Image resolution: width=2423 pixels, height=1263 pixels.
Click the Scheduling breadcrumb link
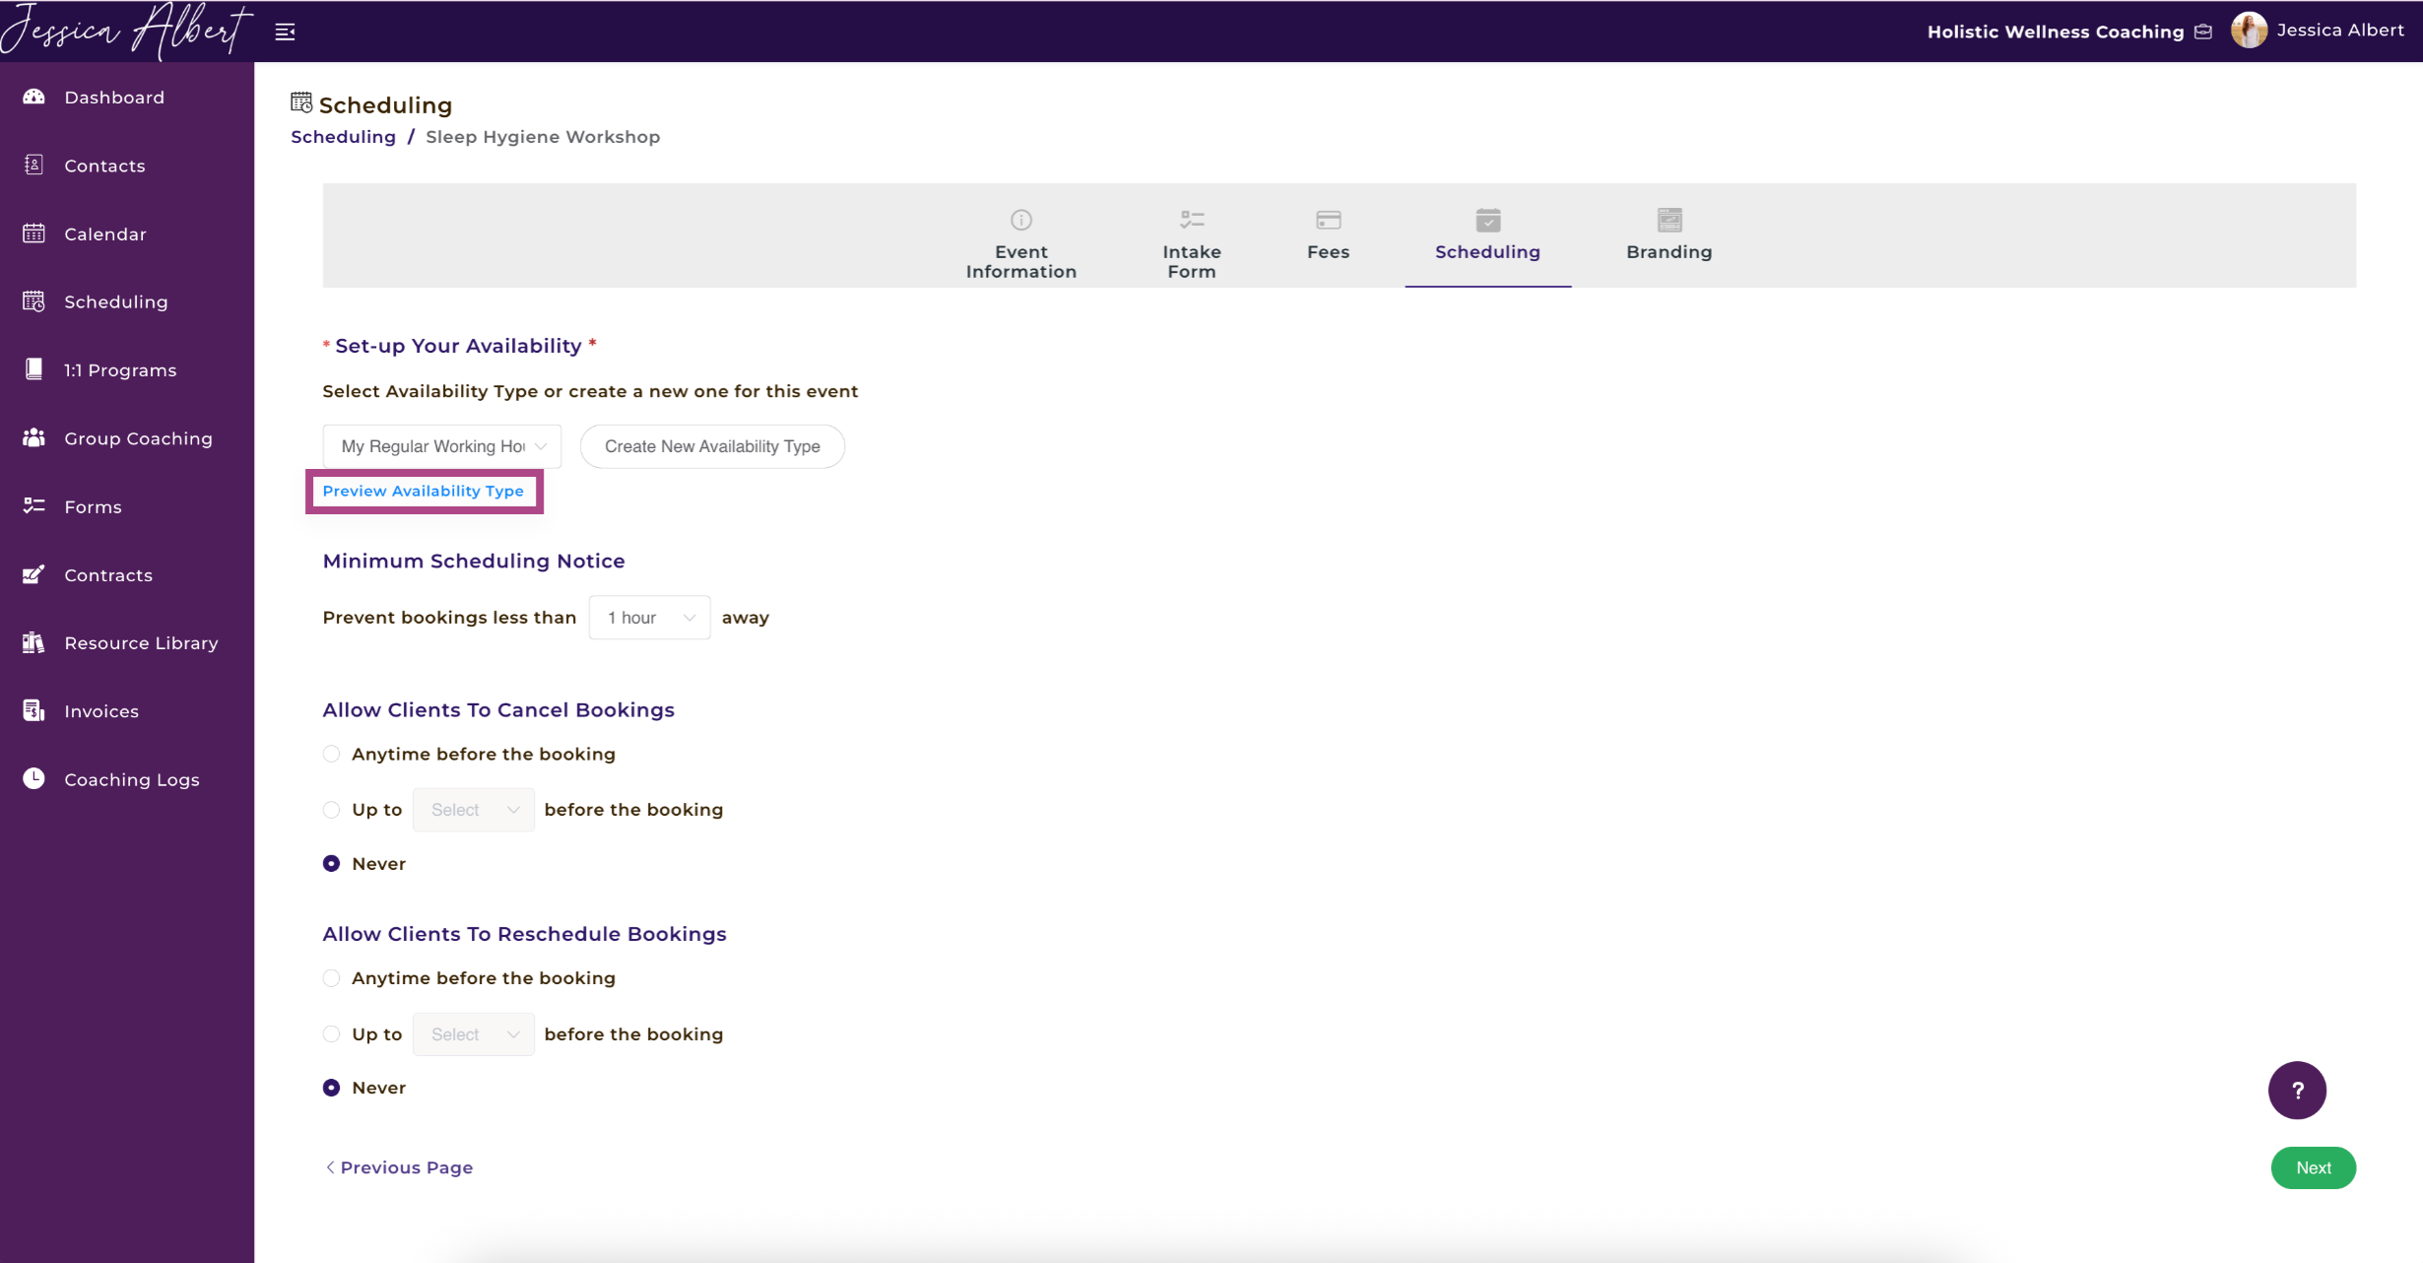(343, 137)
